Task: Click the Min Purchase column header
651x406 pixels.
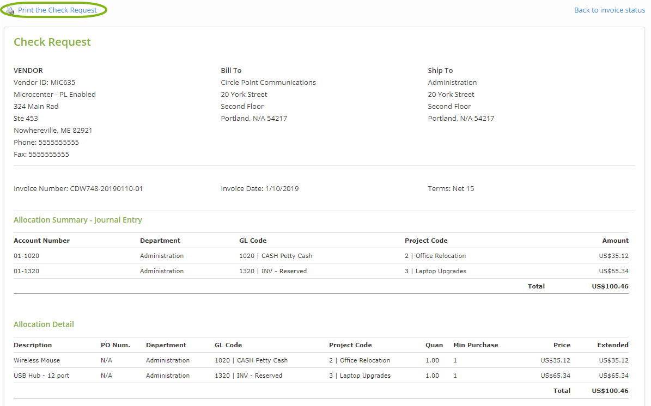Action: point(475,345)
